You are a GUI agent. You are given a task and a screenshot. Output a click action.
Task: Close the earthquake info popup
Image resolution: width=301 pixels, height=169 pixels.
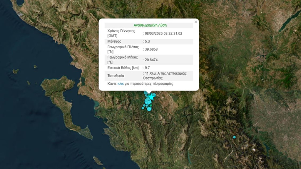click(x=196, y=22)
